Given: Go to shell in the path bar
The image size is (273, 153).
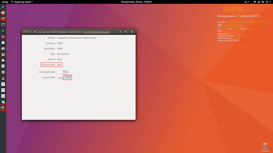Looking at the screenshot, I should pyautogui.click(x=53, y=32).
